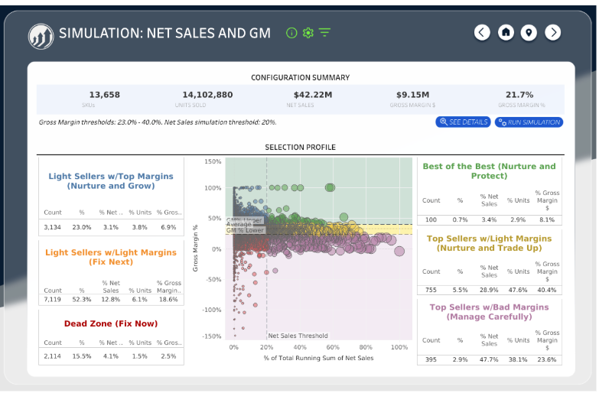
Task: Click the largest green bubble in scatter plot
Action: [x=330, y=187]
